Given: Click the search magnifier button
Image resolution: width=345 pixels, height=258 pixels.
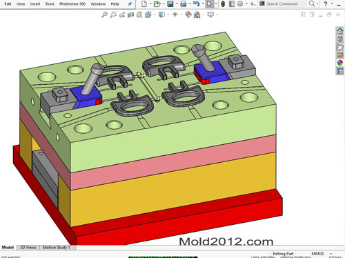Looking at the screenshot, I should point(312,3).
